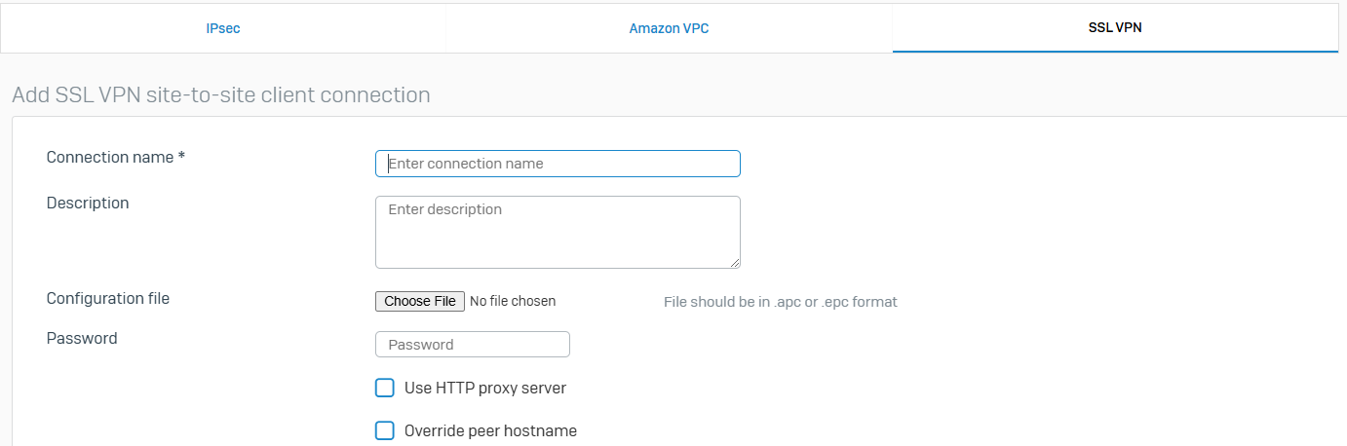This screenshot has width=1347, height=446.
Task: Tick the Override peer hostname checkbox
Action: 385,430
